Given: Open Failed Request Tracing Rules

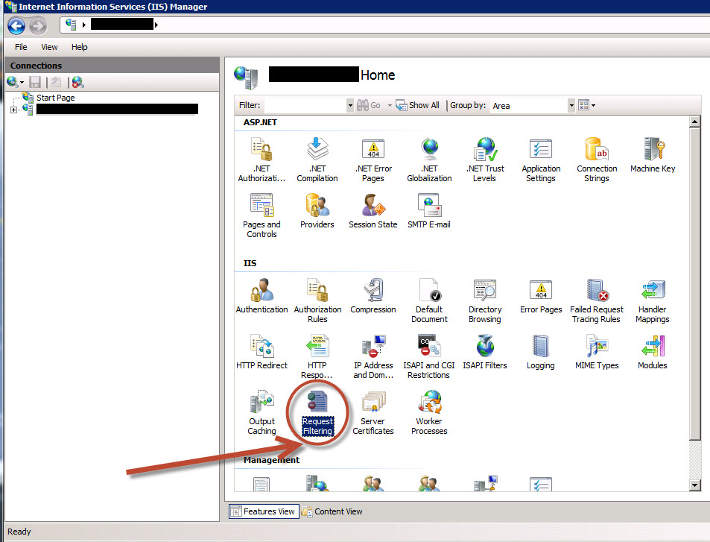Looking at the screenshot, I should (x=597, y=301).
